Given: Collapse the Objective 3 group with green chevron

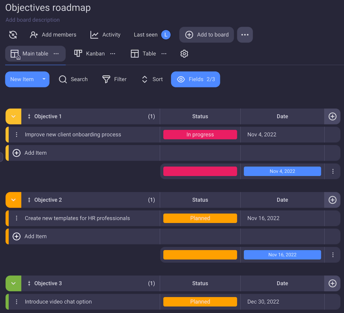Looking at the screenshot, I should [x=13, y=283].
